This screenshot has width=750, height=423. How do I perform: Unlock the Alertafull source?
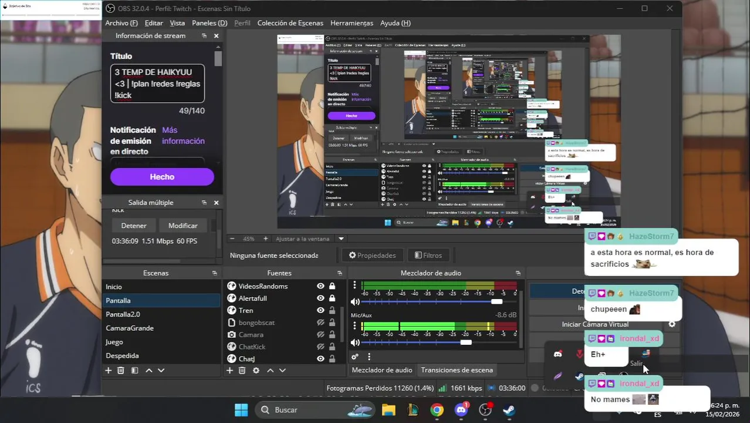pyautogui.click(x=332, y=298)
